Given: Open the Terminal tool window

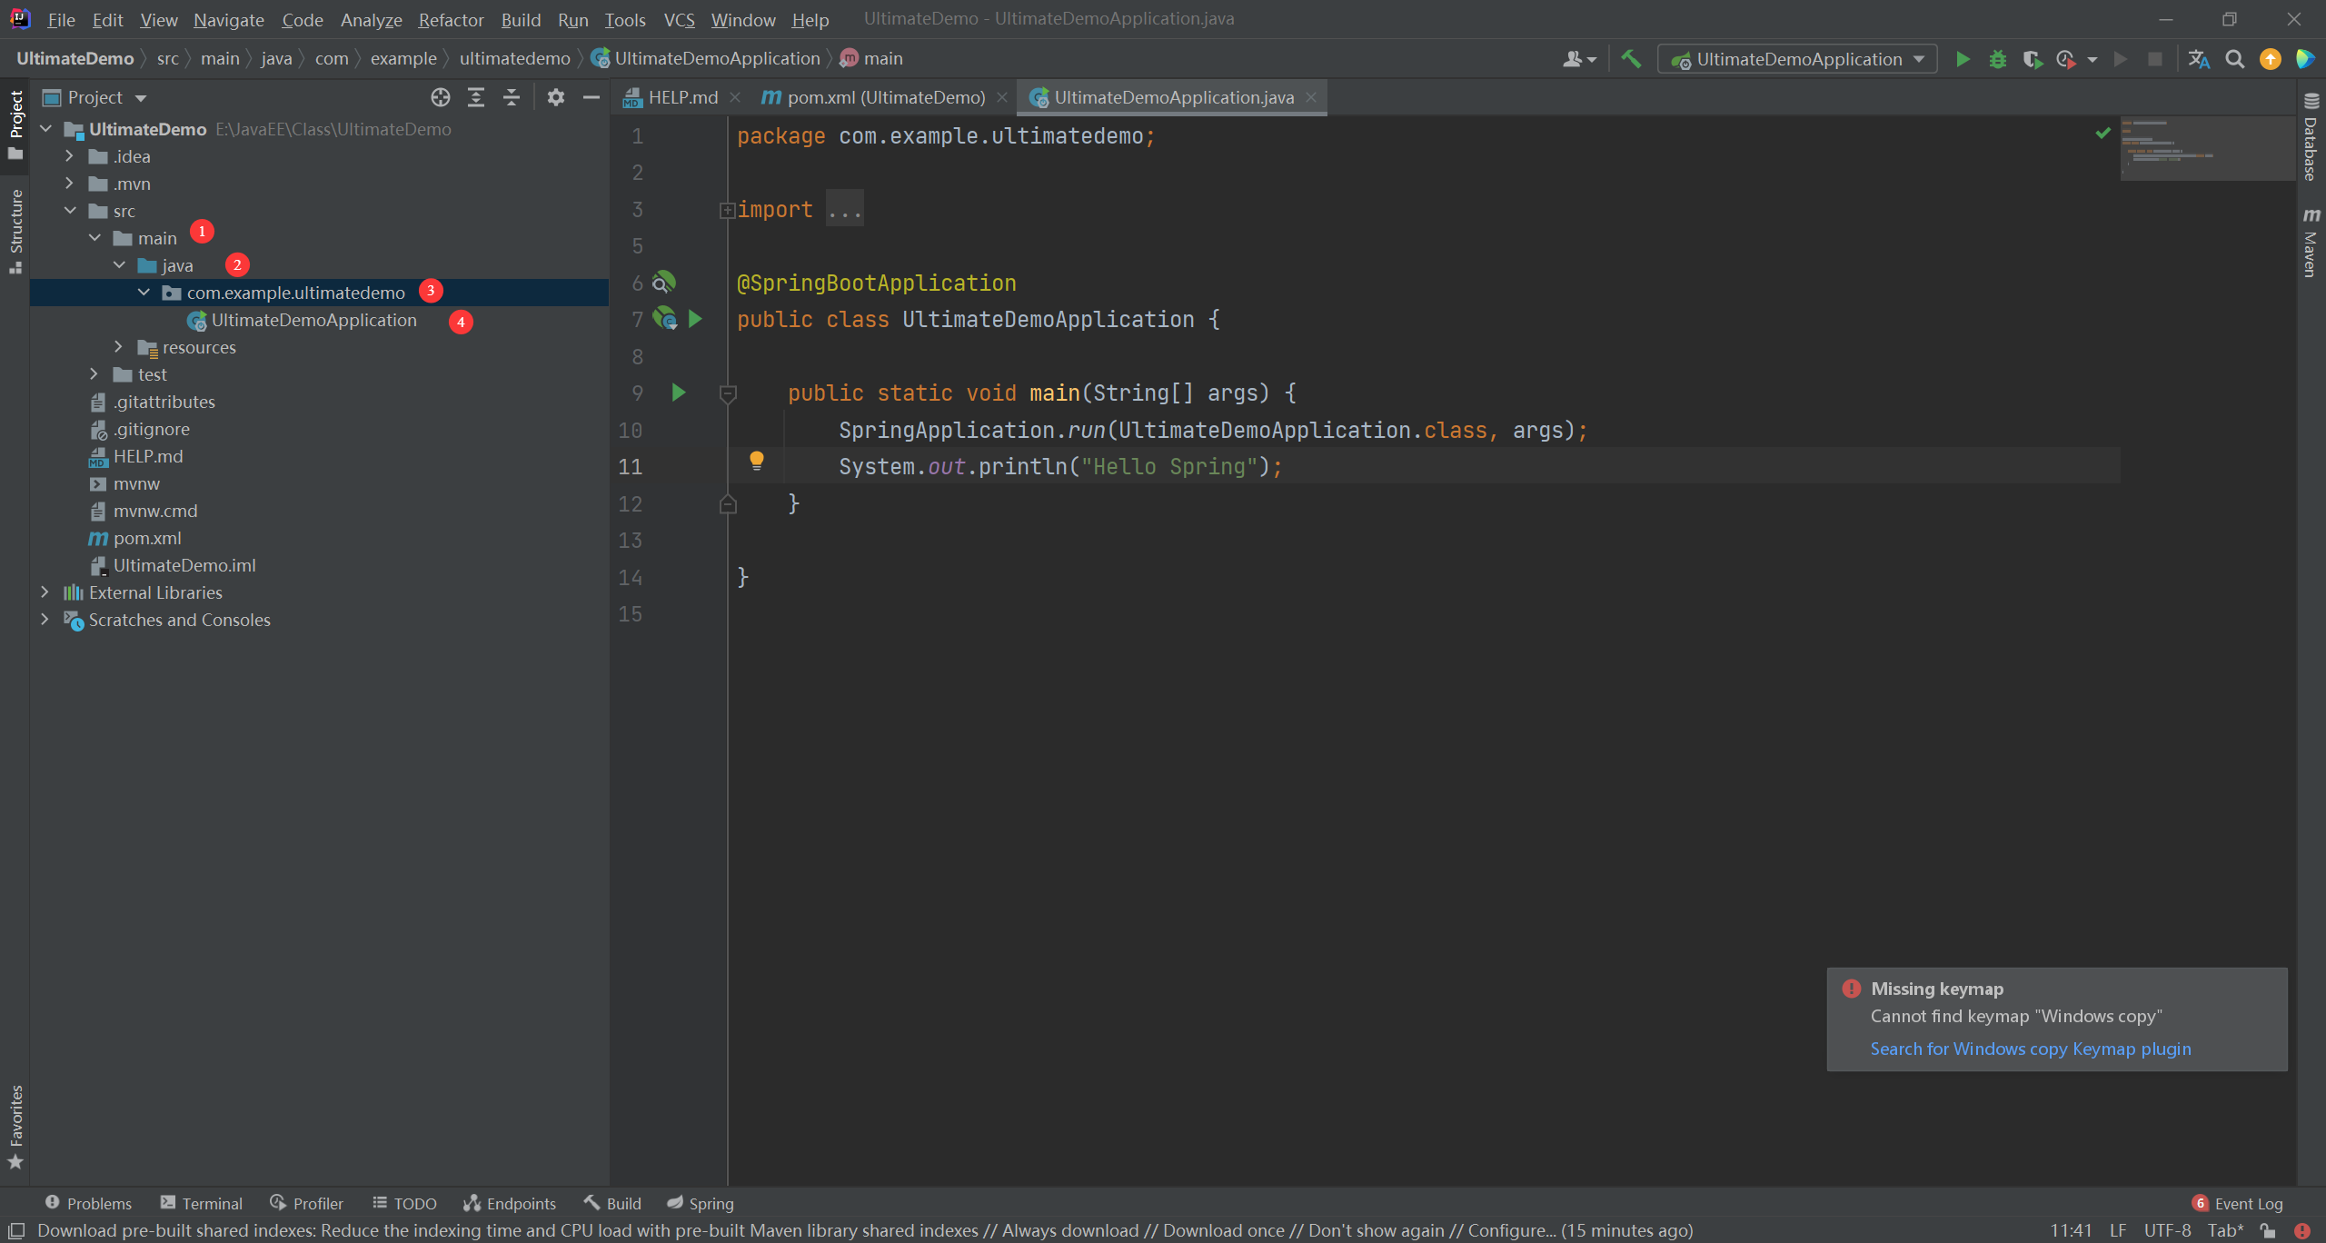Looking at the screenshot, I should tap(202, 1203).
